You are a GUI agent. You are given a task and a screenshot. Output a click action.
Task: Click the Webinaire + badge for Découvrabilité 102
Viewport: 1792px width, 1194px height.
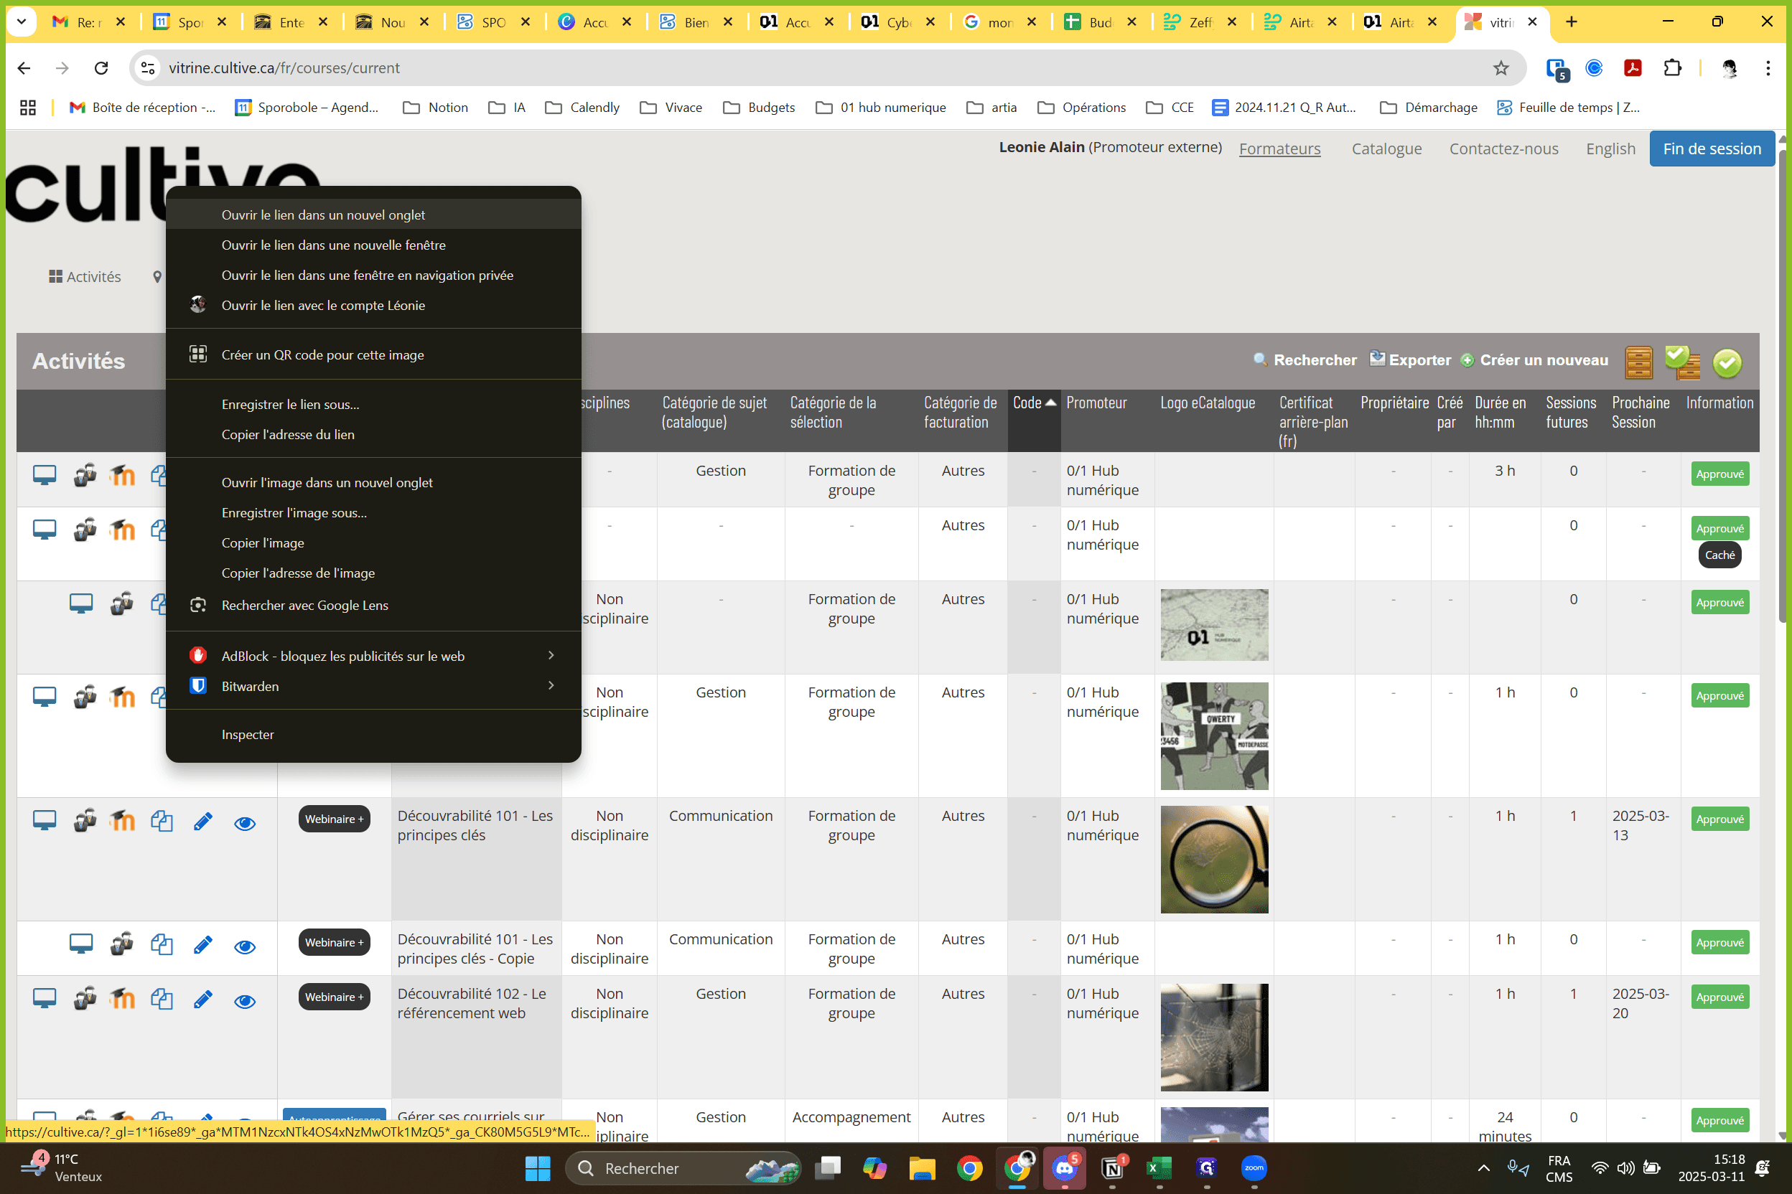coord(334,997)
